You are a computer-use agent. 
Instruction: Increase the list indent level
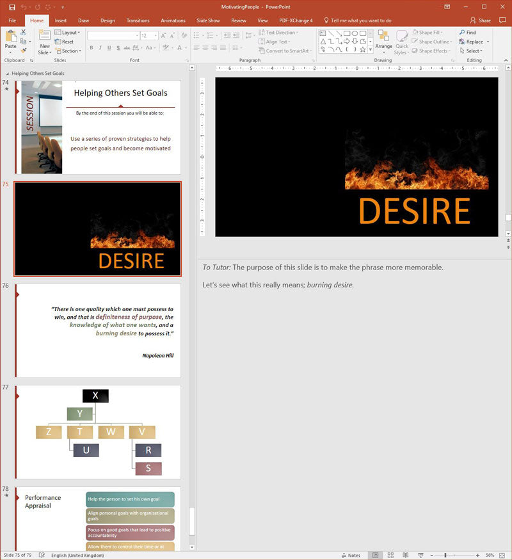[x=236, y=35]
